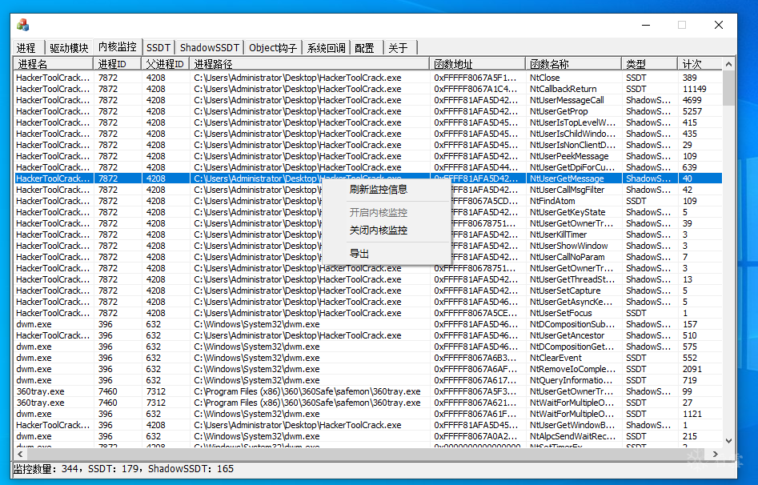Viewport: 758px width, 485px height.
Task: Select the NtUserSetCapture row
Action: [x=368, y=291]
